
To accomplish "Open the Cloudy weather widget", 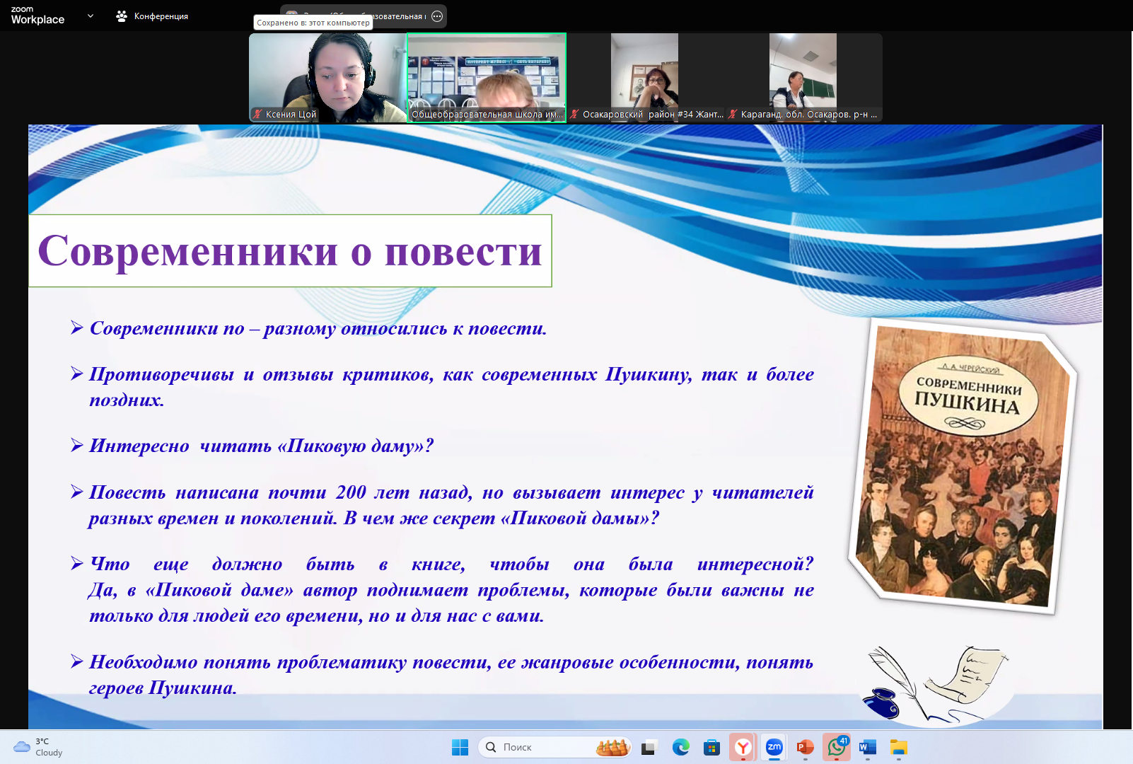I will (39, 747).
